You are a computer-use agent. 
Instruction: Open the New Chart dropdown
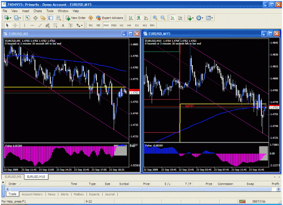[8, 18]
